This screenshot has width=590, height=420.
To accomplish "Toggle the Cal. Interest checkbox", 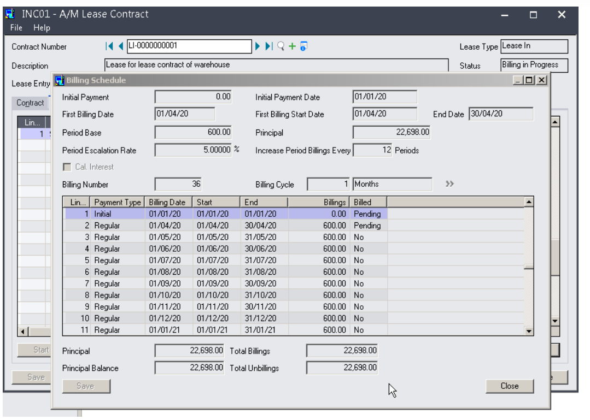I will click(x=68, y=167).
